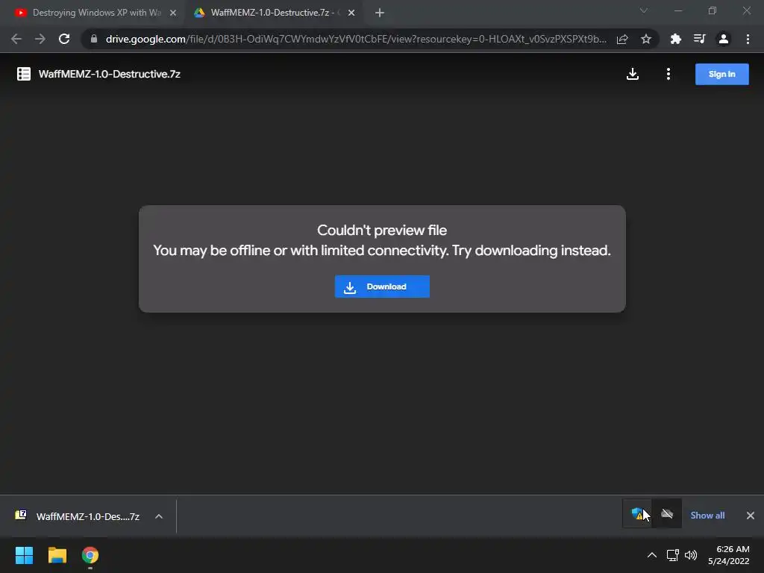Open Chrome profile avatar
This screenshot has height=573, width=764.
tap(724, 39)
